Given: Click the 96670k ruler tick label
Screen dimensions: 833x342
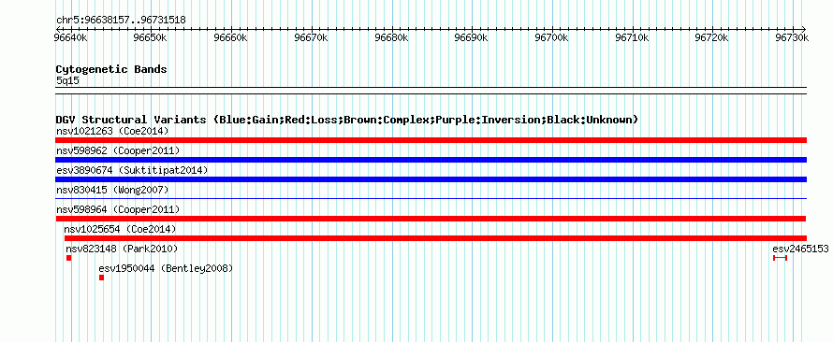Looking at the screenshot, I should (x=312, y=37).
